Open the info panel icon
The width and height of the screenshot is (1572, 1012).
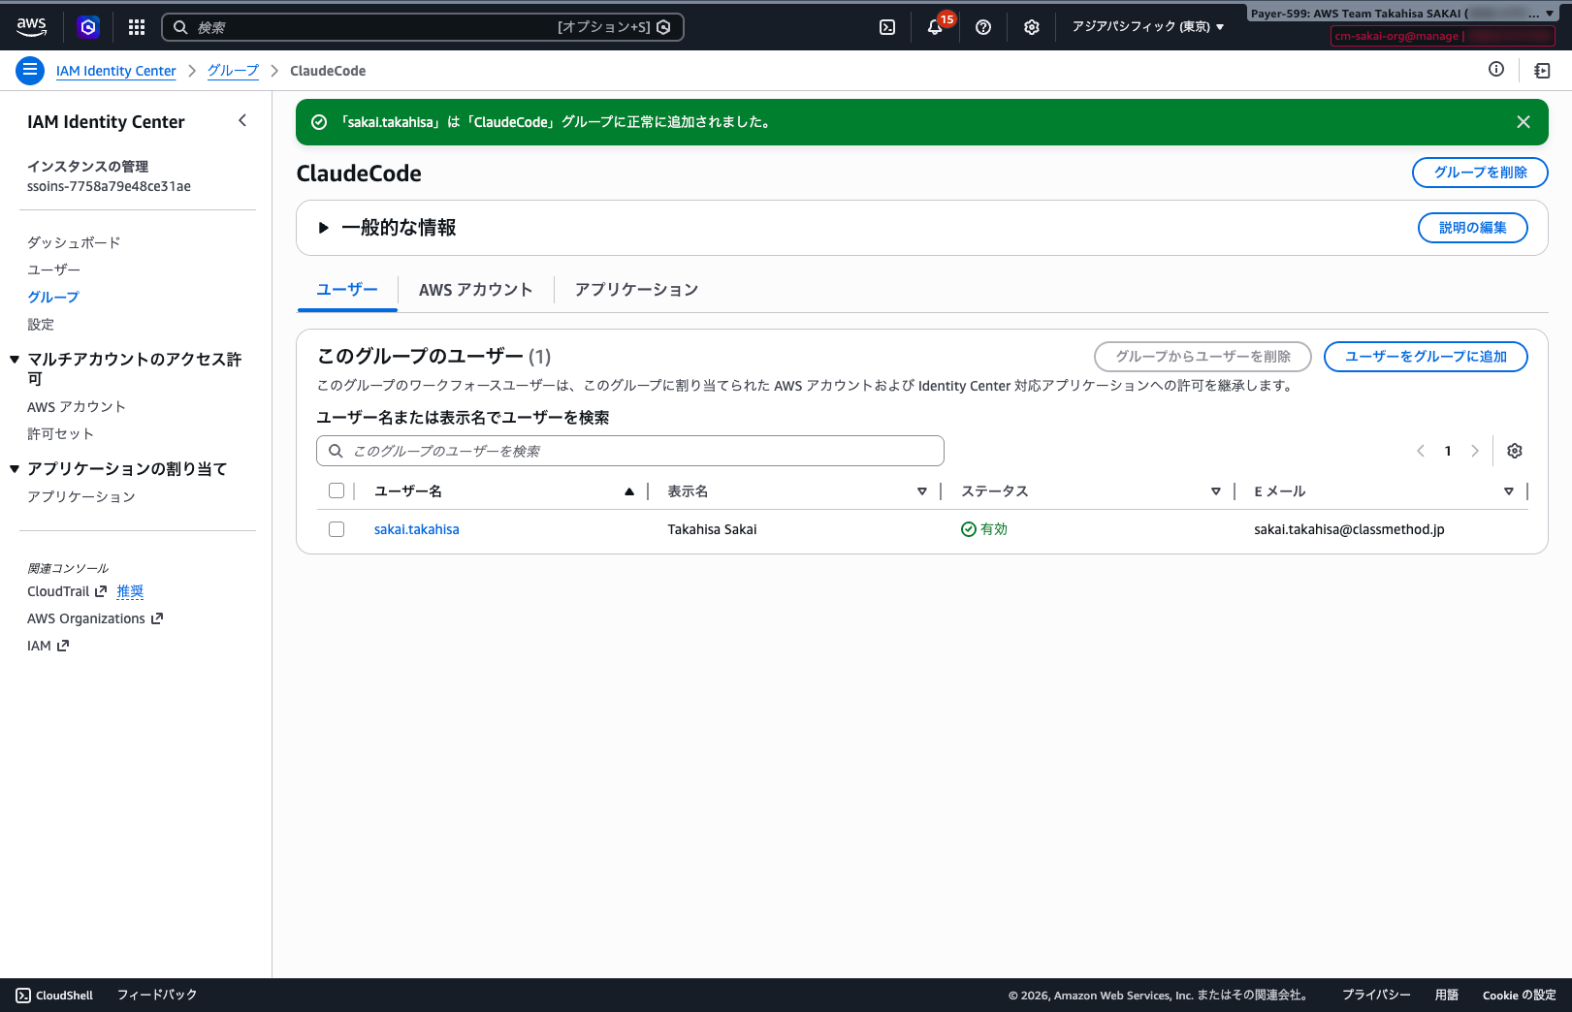pos(1496,69)
